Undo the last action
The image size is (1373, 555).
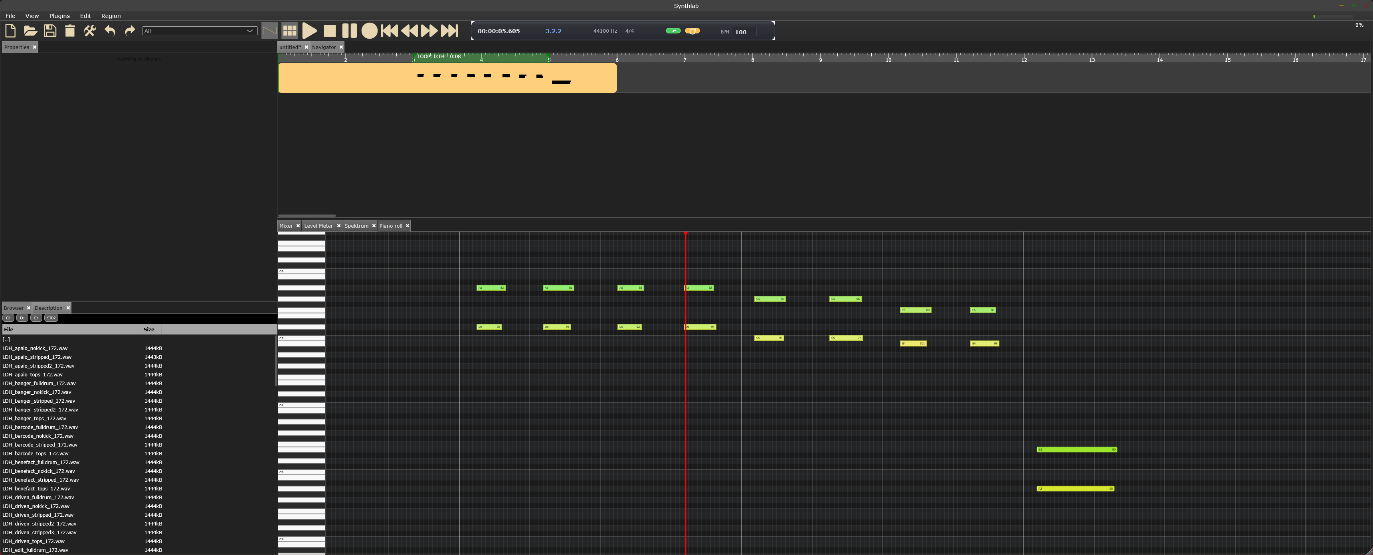pos(110,31)
